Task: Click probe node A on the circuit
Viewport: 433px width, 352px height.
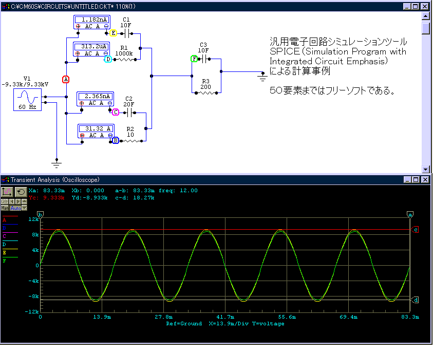Action: point(66,79)
